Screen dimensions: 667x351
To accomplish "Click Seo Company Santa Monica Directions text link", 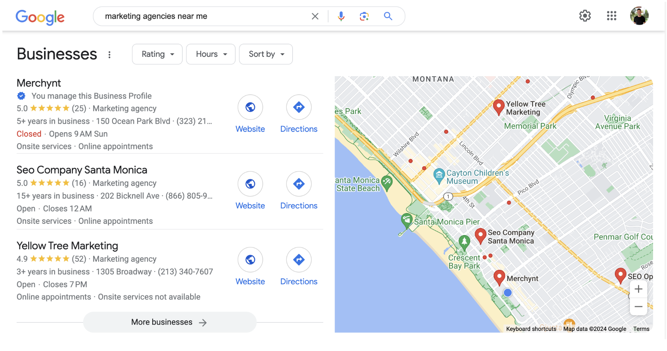I will point(299,206).
